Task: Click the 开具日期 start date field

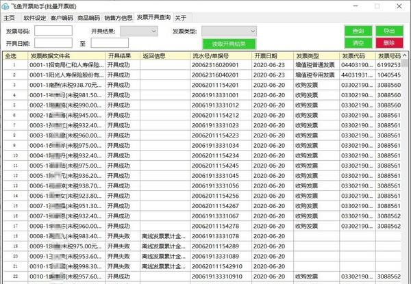Action: [53, 43]
